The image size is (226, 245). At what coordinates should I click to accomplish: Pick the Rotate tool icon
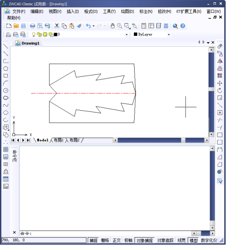pyautogui.click(x=220, y=91)
